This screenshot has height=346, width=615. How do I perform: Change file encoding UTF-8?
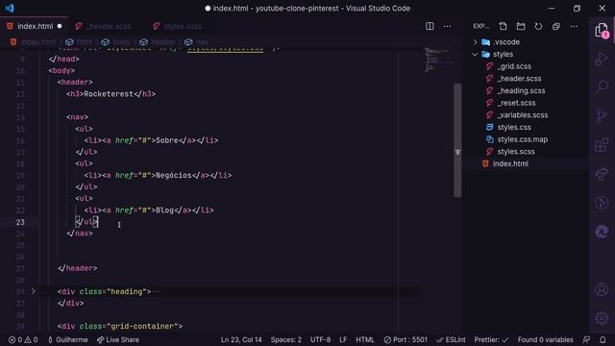coord(320,339)
